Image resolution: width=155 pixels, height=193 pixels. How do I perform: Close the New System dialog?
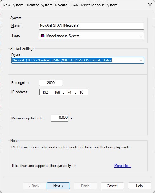[x=150, y=5]
